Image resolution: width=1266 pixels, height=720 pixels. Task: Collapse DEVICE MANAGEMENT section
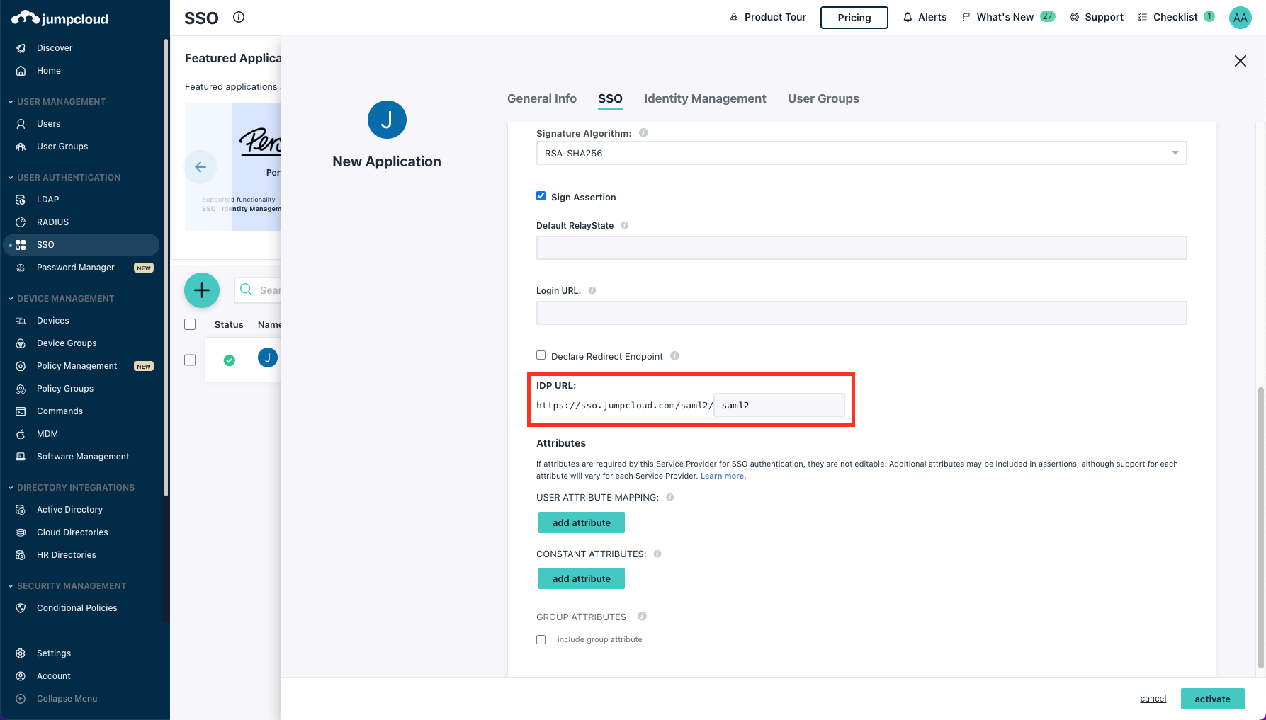pos(61,299)
